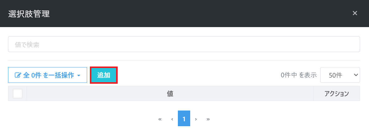
Task: Click the 追加 add button
Action: (x=104, y=75)
